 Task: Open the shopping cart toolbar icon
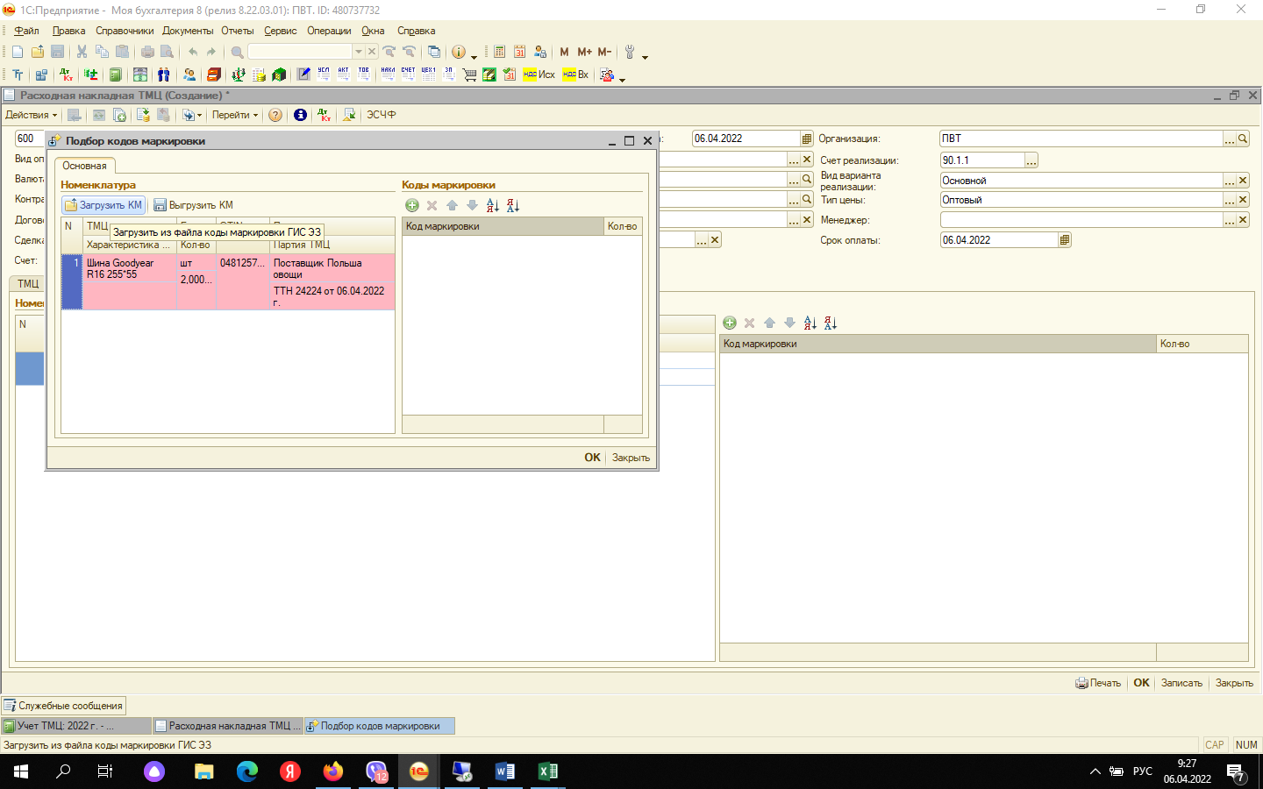coord(469,75)
